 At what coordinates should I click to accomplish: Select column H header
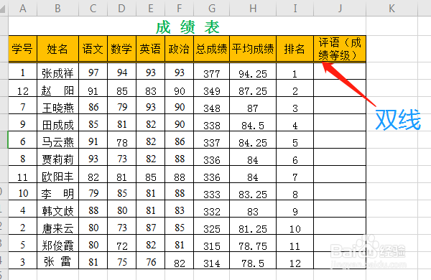coord(253,8)
